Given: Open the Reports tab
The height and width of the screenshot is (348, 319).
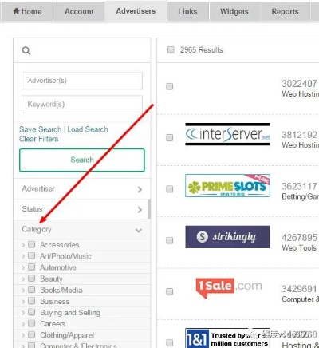Looking at the screenshot, I should (x=285, y=11).
